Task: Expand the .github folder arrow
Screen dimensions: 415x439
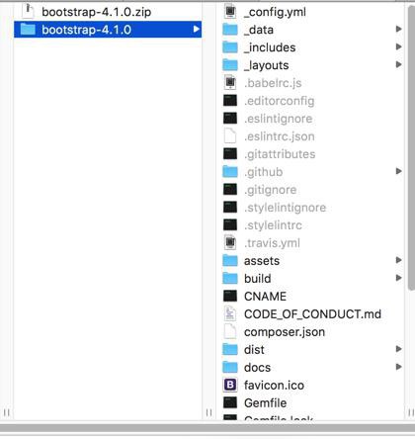Action: (x=398, y=171)
